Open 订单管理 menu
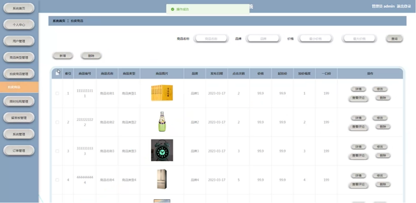This screenshot has width=416, height=203. (x=19, y=150)
